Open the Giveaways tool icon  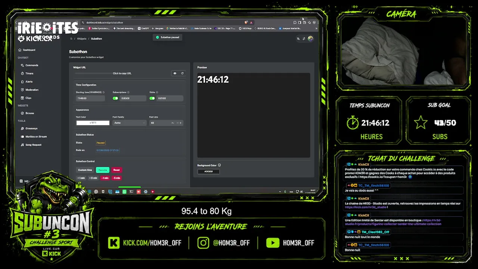pos(22,129)
